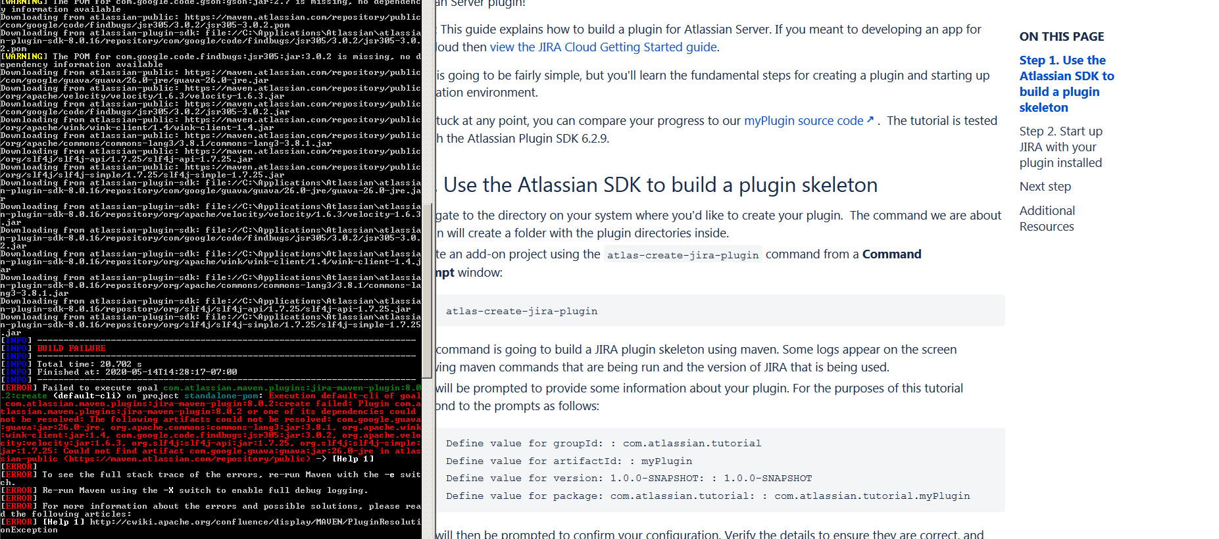Open the myPlugin source code link

pos(803,120)
